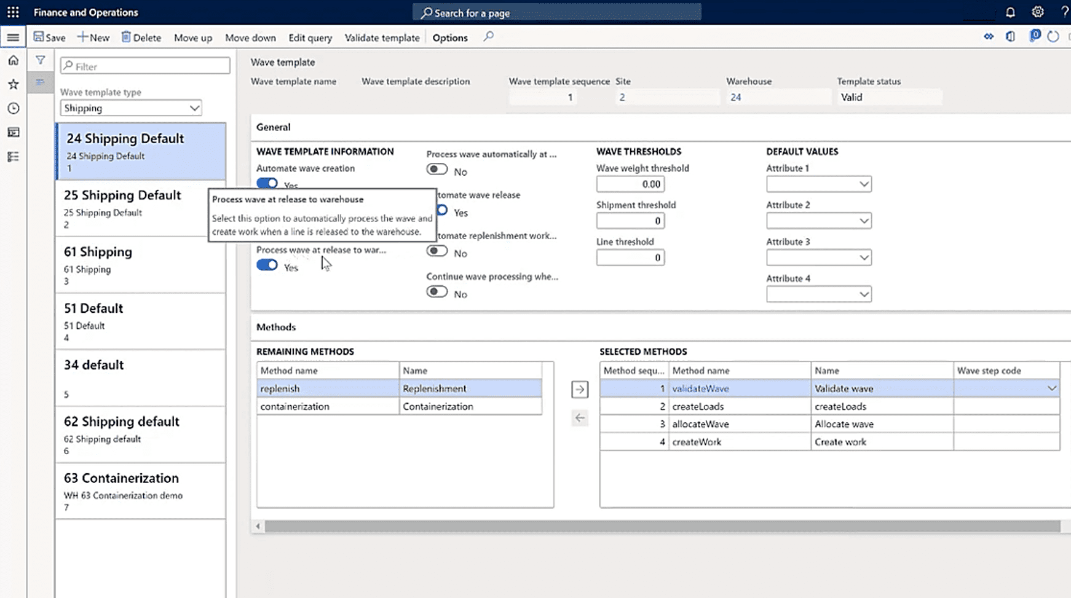Screen dimensions: 1071x598
Task: Remove selected method with left arrow
Action: pyautogui.click(x=580, y=418)
